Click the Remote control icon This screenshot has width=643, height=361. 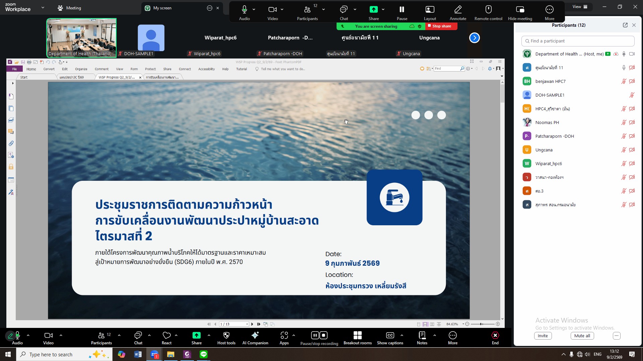488,9
